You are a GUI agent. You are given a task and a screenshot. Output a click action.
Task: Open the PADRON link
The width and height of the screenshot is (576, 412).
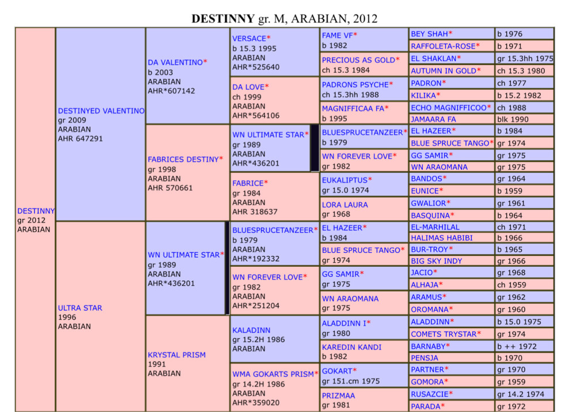(426, 83)
